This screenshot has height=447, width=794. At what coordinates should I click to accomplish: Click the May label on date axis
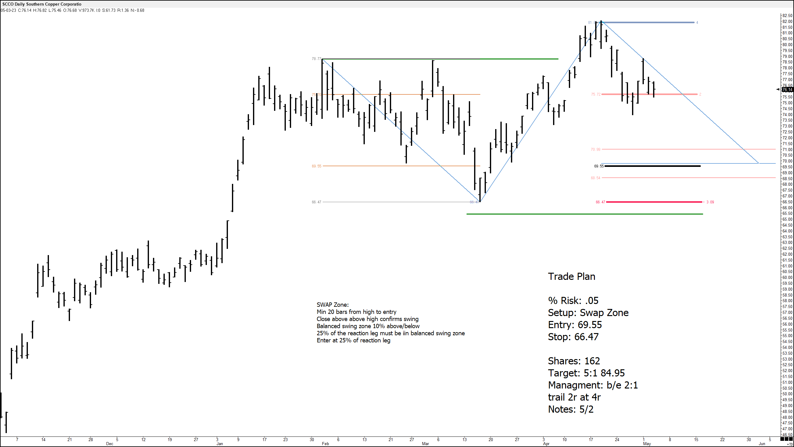647,444
